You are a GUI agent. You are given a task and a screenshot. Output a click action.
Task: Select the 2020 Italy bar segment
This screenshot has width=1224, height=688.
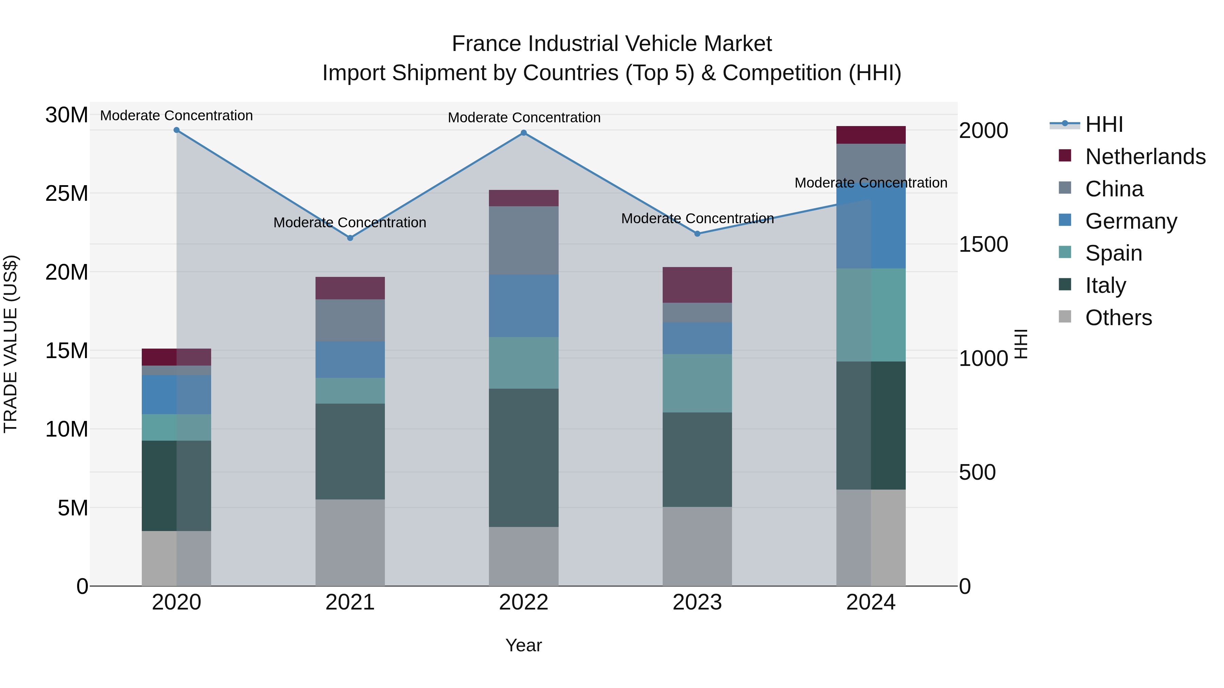(176, 486)
